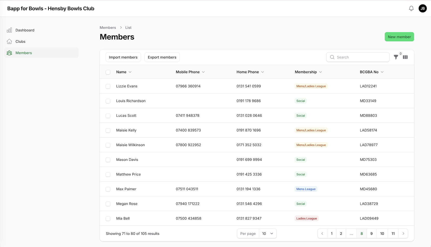431x247 pixels.
Task: Check the checkbox for Lizzie Evans
Action: (108, 86)
